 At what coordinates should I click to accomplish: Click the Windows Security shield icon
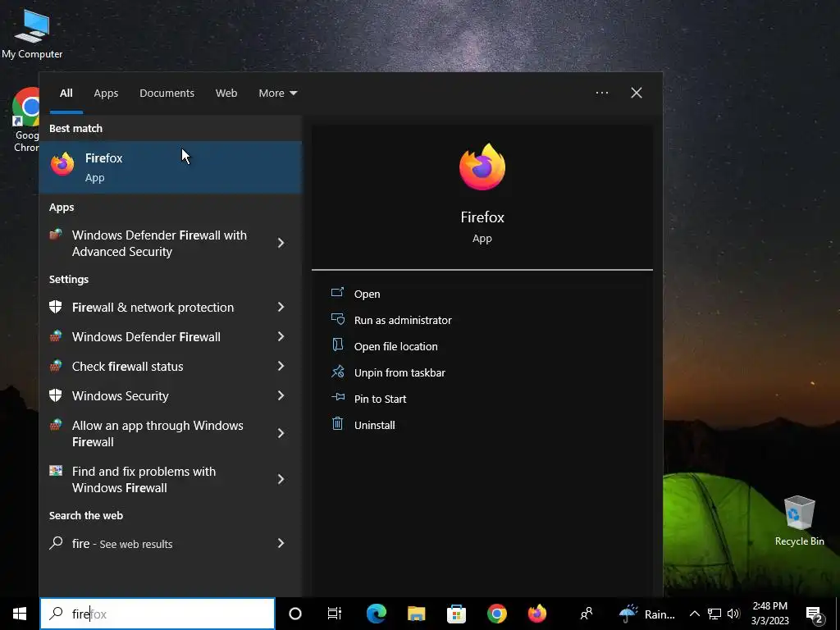(56, 395)
